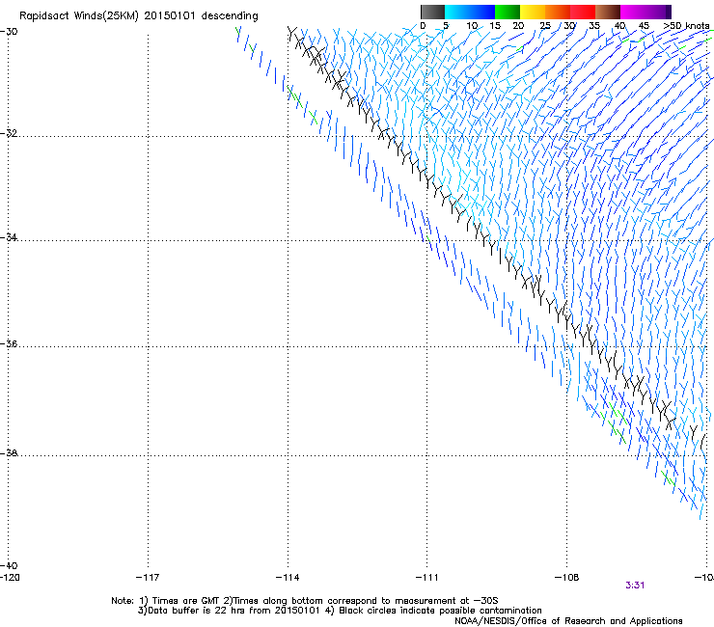Click the note line about Times are GMT
The image size is (714, 627).
(304, 601)
